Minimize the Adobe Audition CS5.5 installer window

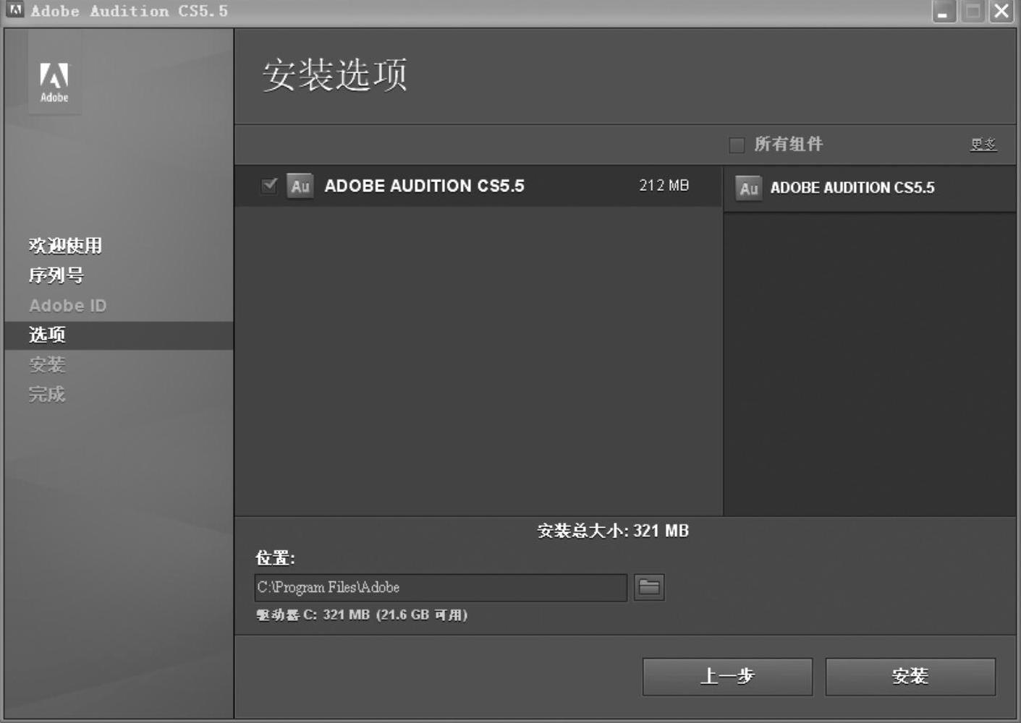944,12
